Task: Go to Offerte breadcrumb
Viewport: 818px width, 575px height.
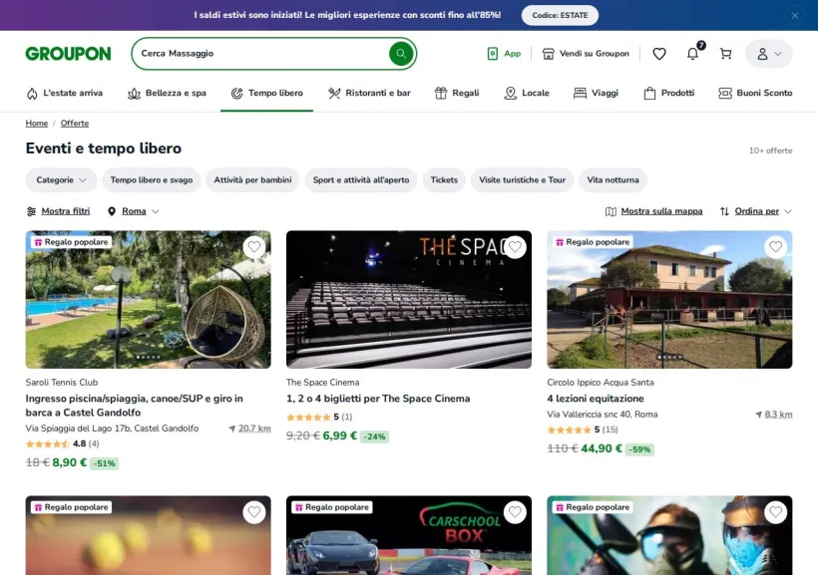Action: coord(75,123)
